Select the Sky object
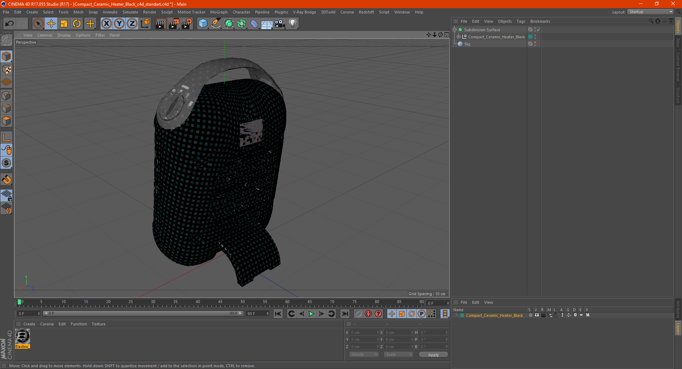The width and height of the screenshot is (682, 369). [x=467, y=44]
